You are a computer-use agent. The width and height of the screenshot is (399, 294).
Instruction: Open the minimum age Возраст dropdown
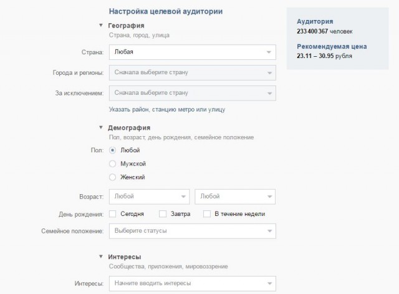coord(150,197)
